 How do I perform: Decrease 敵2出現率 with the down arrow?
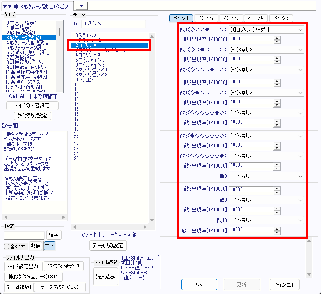pyautogui.click(x=277, y=62)
